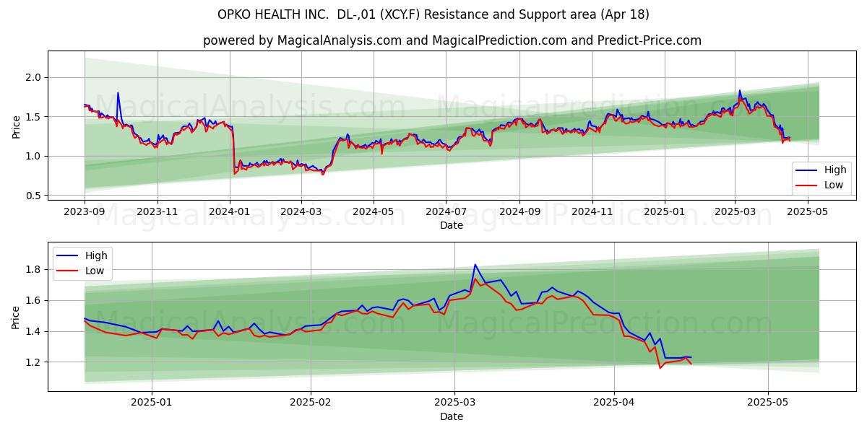Select the '2024-09' x-axis label
Image resolution: width=867 pixels, height=433 pixels.
point(519,212)
